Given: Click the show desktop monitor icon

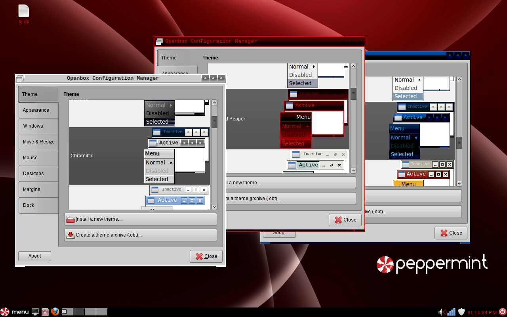Looking at the screenshot, I should 35,312.
